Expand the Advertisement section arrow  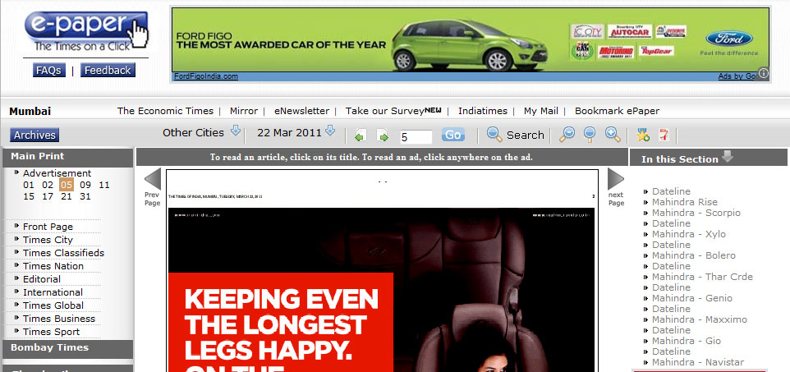pos(17,172)
